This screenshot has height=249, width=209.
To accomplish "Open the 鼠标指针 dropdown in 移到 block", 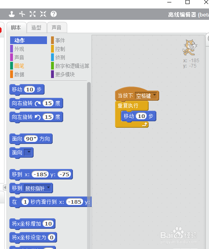I will 37,188.
